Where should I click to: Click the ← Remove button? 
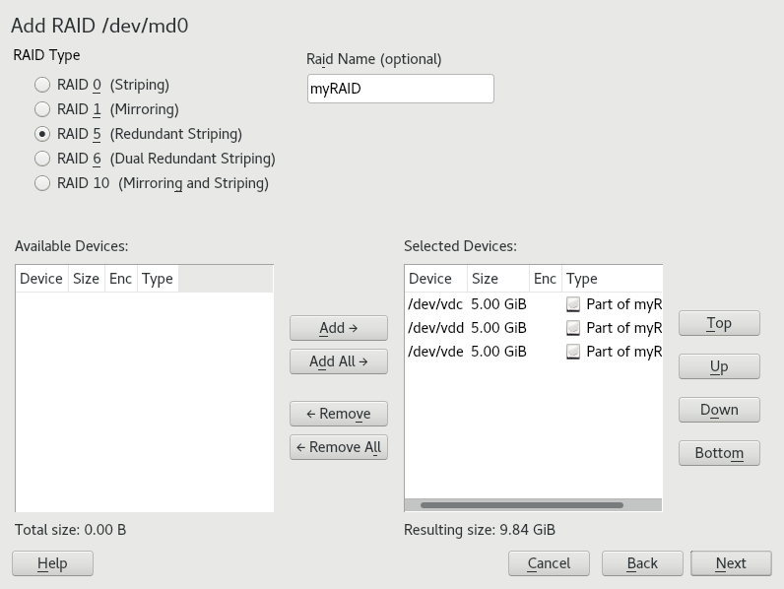tap(338, 414)
